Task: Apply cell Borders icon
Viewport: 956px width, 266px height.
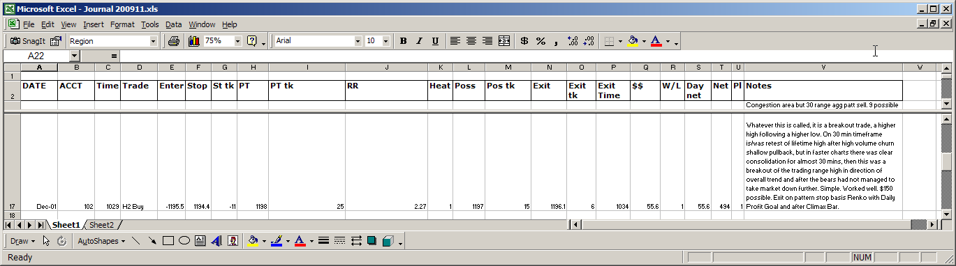Action: click(609, 41)
